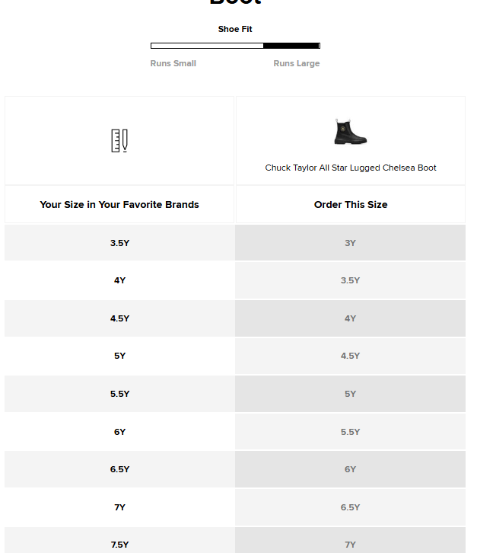Click the Your Size in Your Favorite Brands header
The image size is (477, 553).
coord(119,204)
